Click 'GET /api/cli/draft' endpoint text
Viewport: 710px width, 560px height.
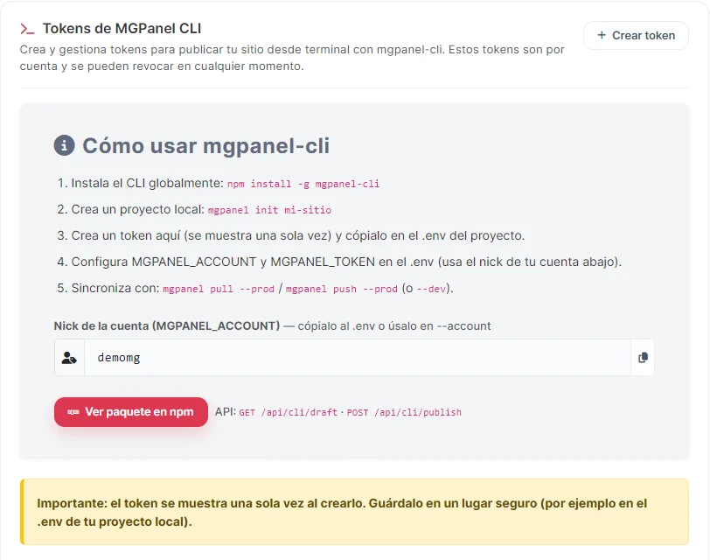(288, 412)
